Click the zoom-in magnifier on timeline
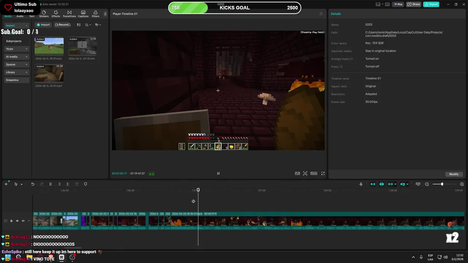 462,184
